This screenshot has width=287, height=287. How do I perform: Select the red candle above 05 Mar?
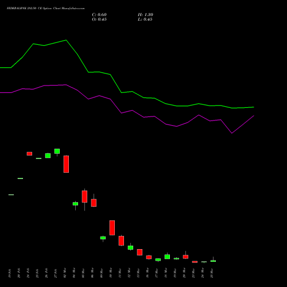[x=84, y=196]
